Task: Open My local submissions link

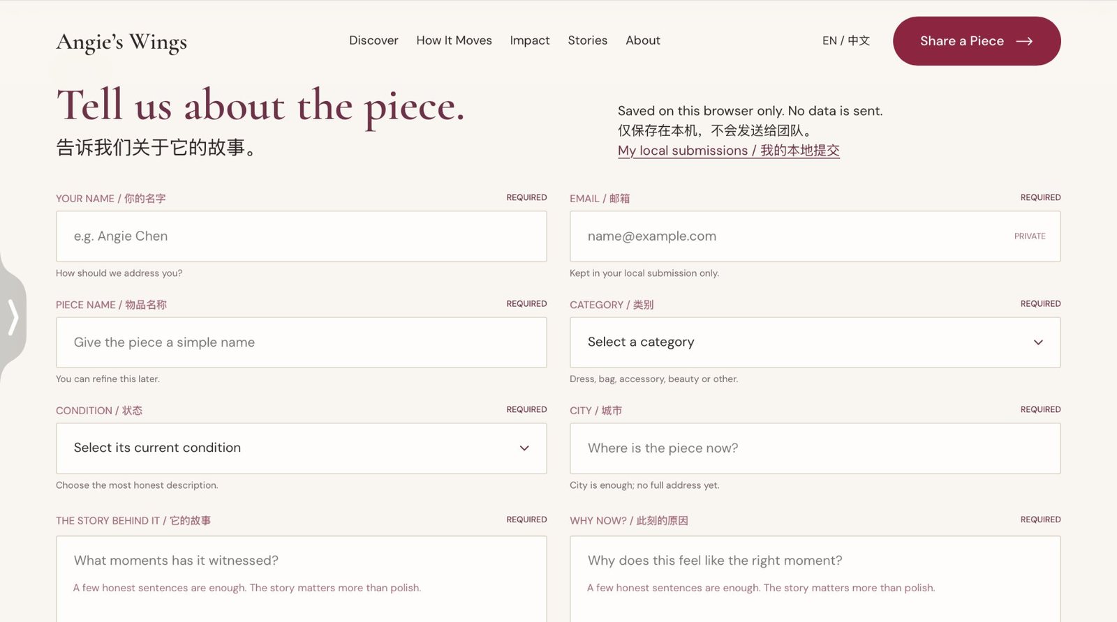Action: [x=728, y=151]
